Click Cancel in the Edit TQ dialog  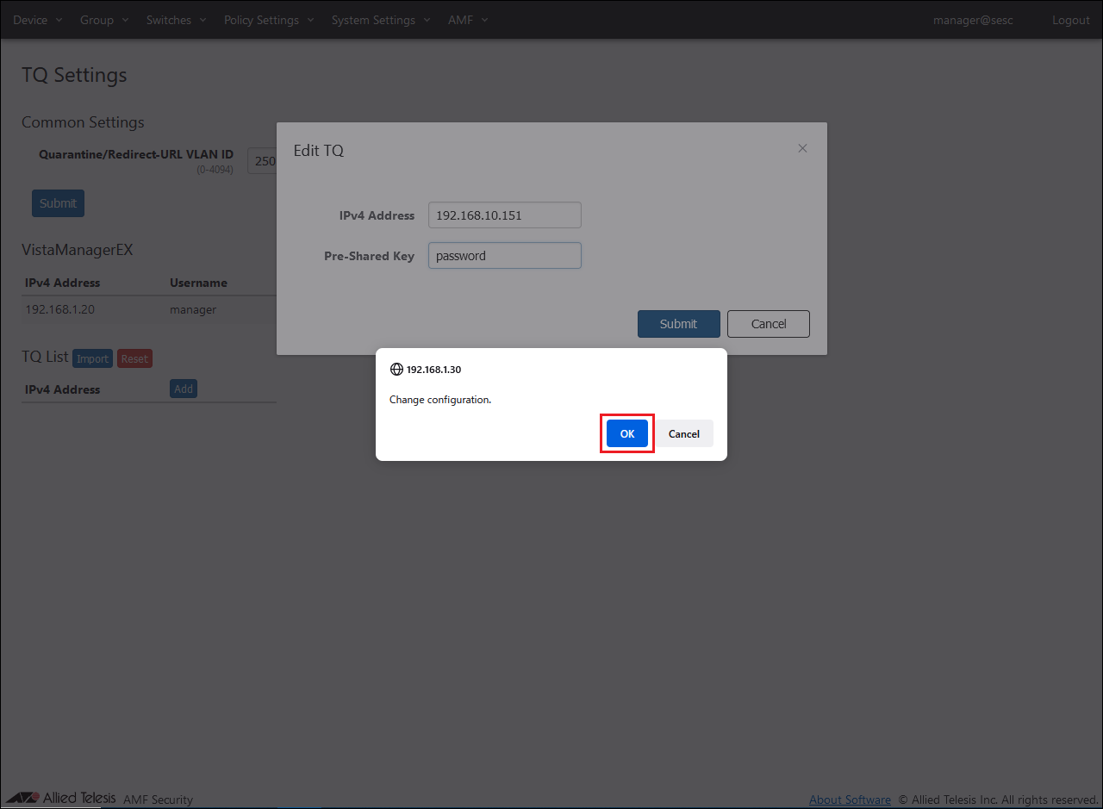click(768, 324)
